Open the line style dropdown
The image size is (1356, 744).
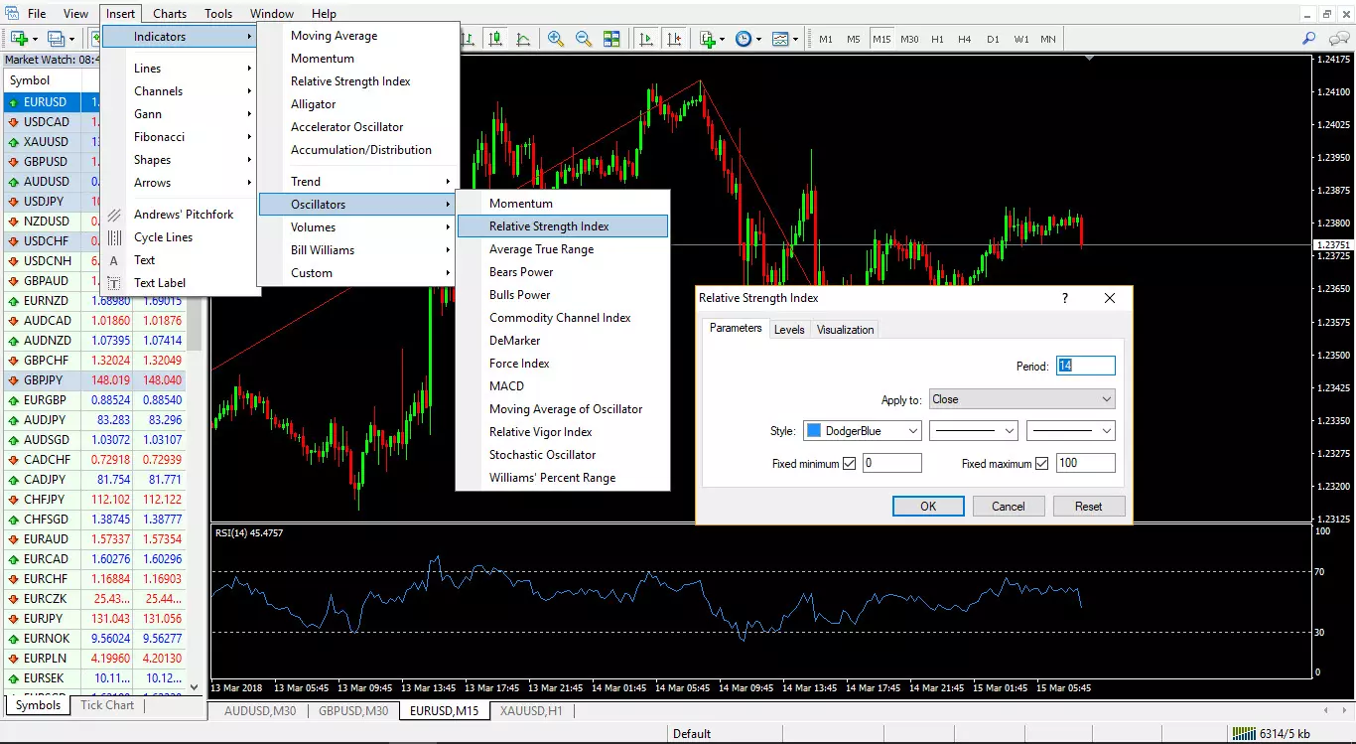[x=974, y=431]
